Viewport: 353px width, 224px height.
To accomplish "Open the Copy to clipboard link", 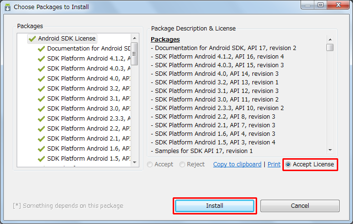I will coord(237,164).
